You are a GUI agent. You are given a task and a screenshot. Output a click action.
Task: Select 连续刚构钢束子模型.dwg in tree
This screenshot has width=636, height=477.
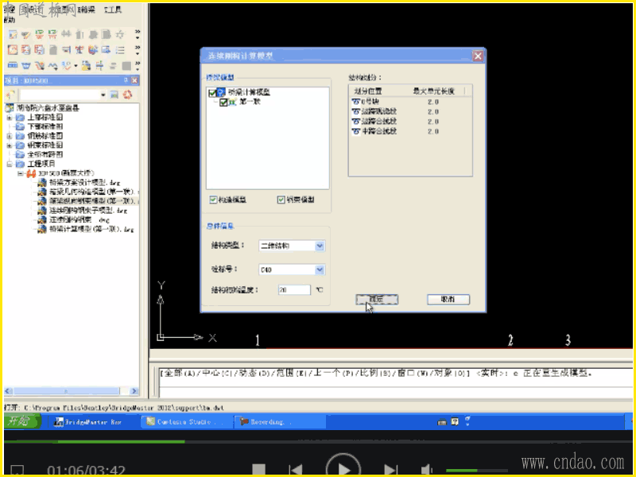coord(88,210)
